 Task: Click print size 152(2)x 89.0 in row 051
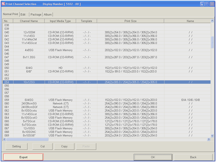pyautogui.click(x=131, y=72)
